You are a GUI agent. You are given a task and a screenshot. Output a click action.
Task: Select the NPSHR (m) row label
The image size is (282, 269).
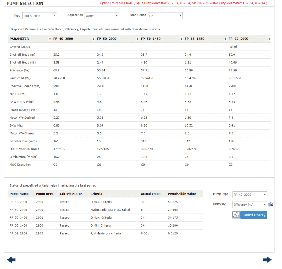click(x=18, y=94)
